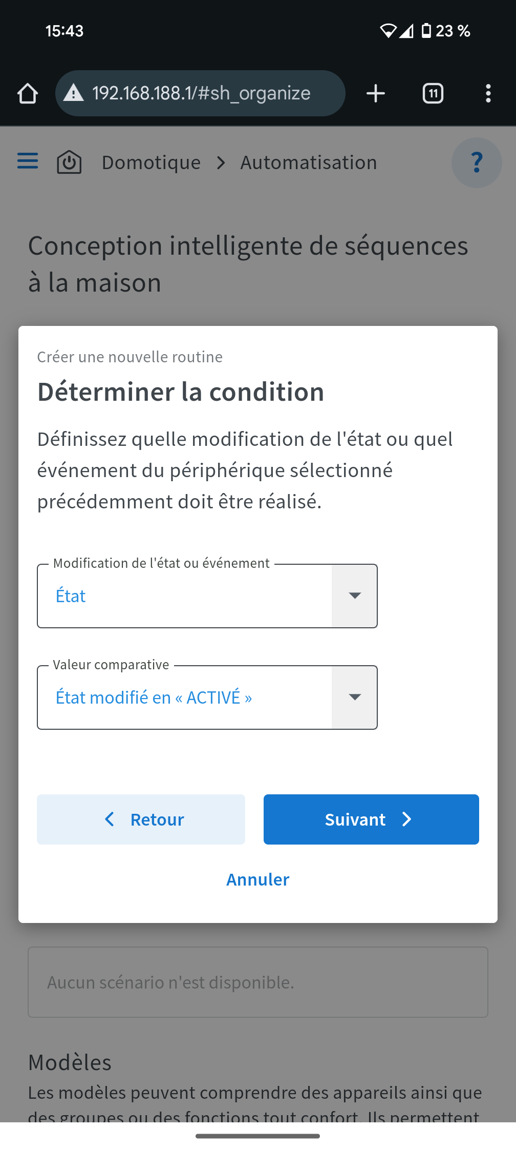This screenshot has width=516, height=1150.
Task: Tap the smart home power icon
Action: pos(69,162)
